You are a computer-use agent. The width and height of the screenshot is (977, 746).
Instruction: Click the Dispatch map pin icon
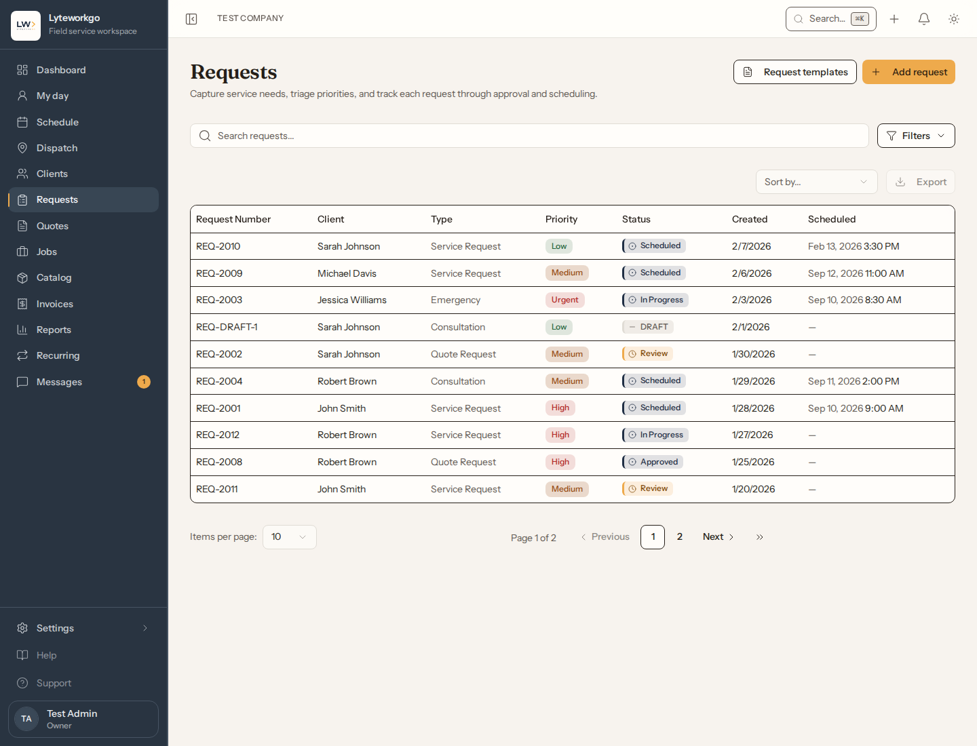(x=22, y=148)
